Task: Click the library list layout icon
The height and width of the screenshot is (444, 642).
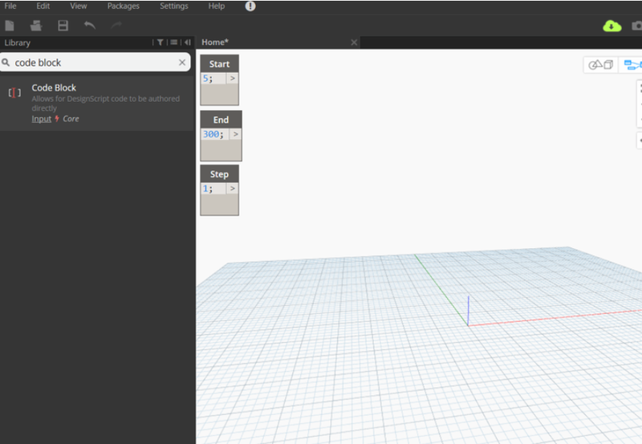Action: [x=174, y=43]
